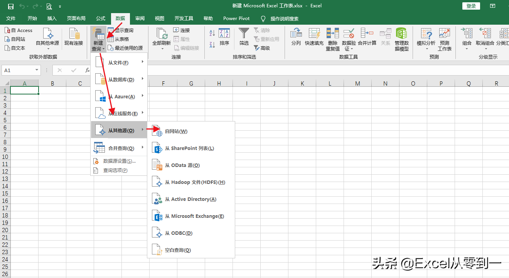This screenshot has height=278, width=509.
Task: Open 合并计算 consolidate tool
Action: pos(367,37)
